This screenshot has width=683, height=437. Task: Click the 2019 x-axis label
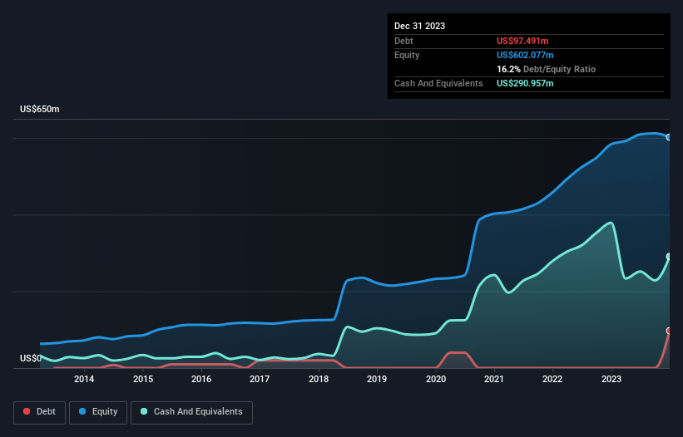[377, 379]
